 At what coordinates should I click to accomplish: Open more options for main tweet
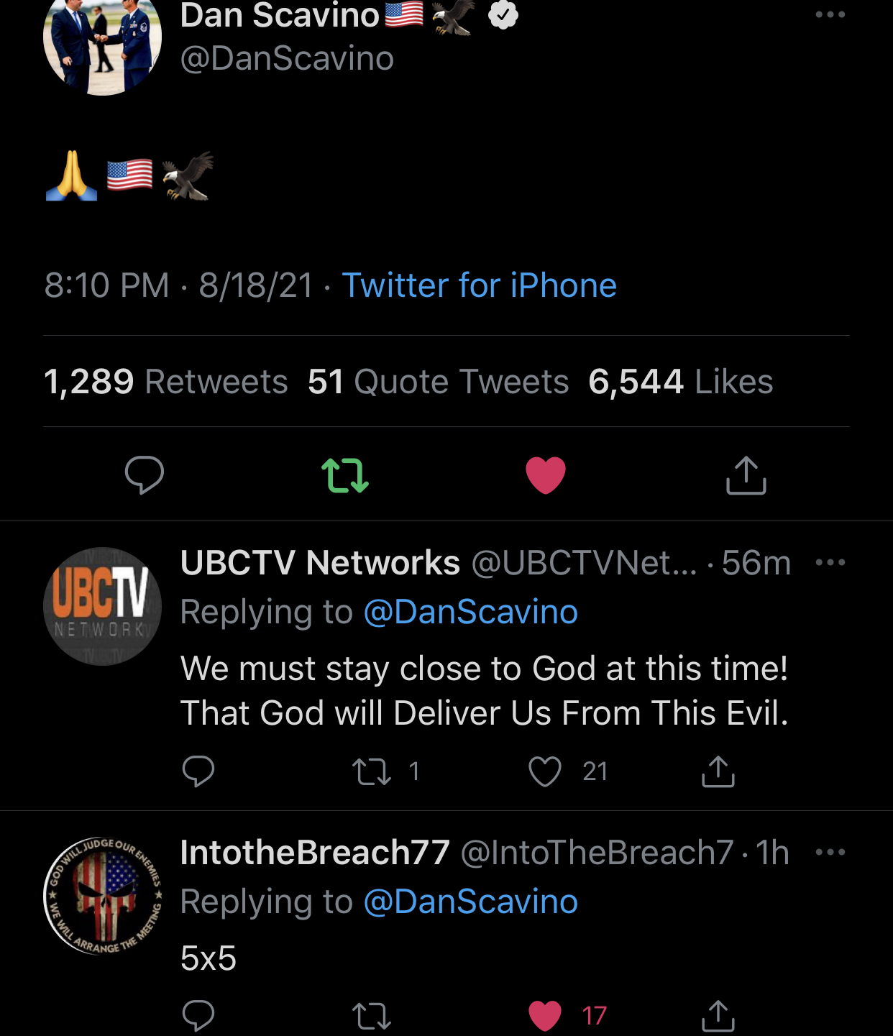pyautogui.click(x=830, y=14)
